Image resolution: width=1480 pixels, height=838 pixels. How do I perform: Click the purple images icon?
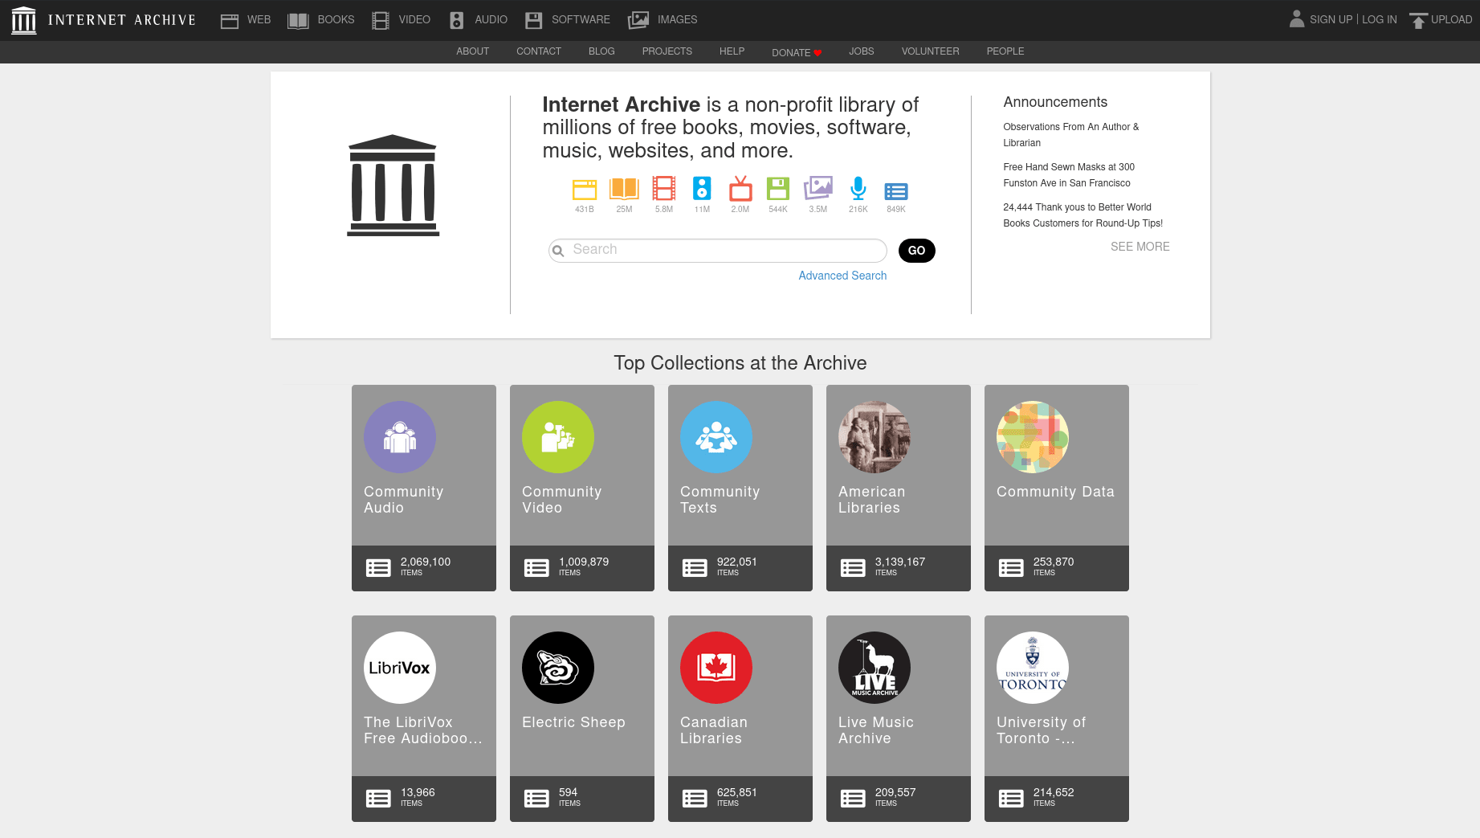click(817, 189)
